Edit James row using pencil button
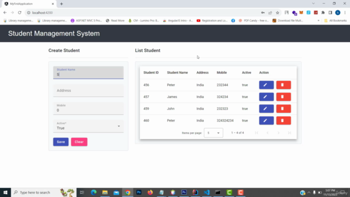Screen dimensions: 350x197 [x=266, y=97]
